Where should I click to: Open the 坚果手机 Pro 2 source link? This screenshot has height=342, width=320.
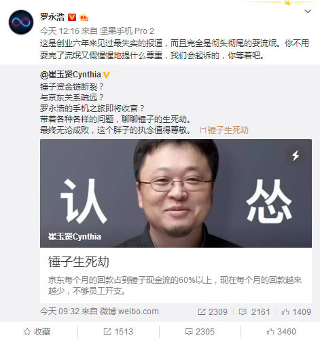[x=127, y=31]
